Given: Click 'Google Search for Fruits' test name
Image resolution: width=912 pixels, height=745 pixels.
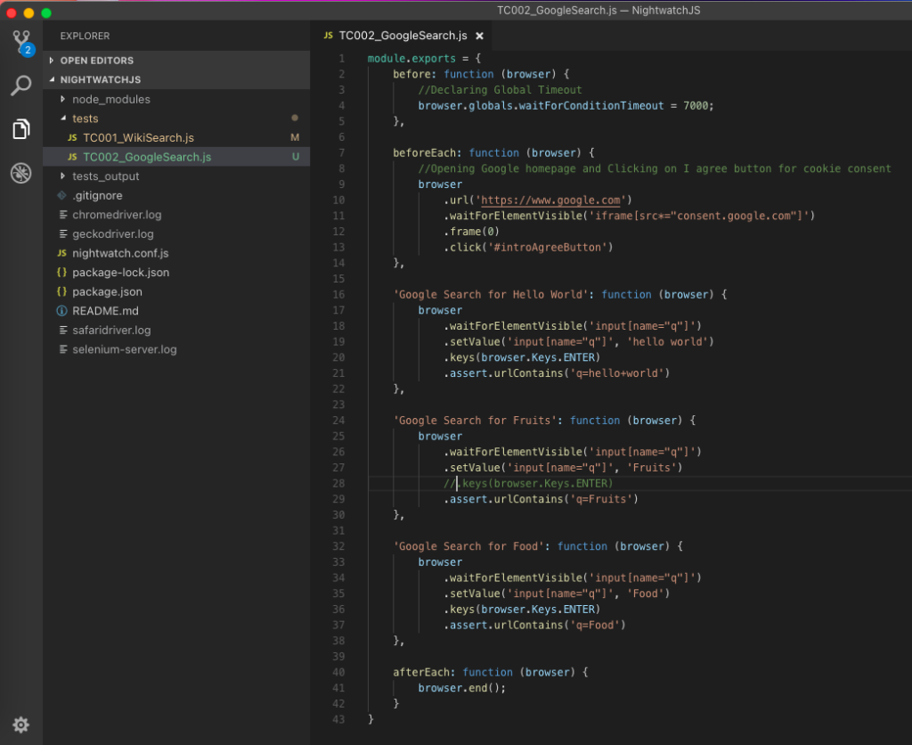Looking at the screenshot, I should click(x=475, y=421).
